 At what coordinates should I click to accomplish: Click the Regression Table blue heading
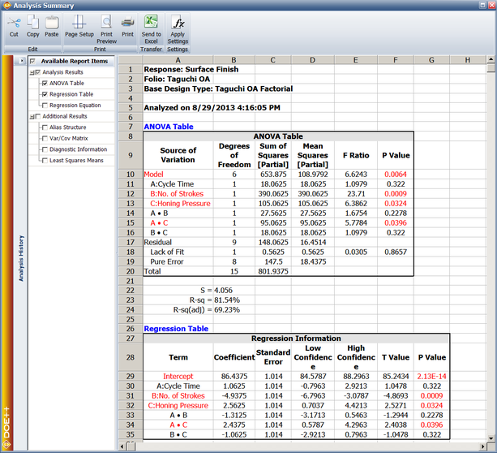pyautogui.click(x=176, y=329)
